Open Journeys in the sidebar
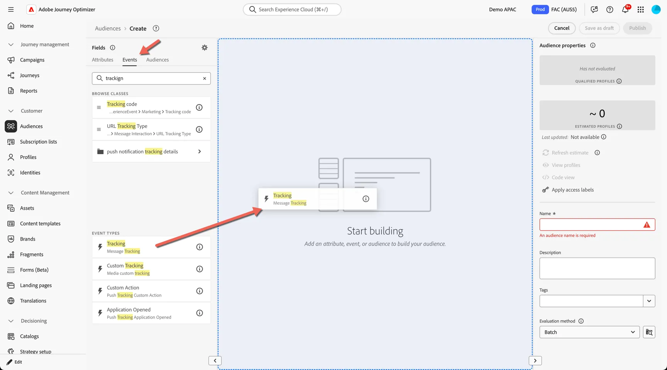The height and width of the screenshot is (370, 667). 30,75
